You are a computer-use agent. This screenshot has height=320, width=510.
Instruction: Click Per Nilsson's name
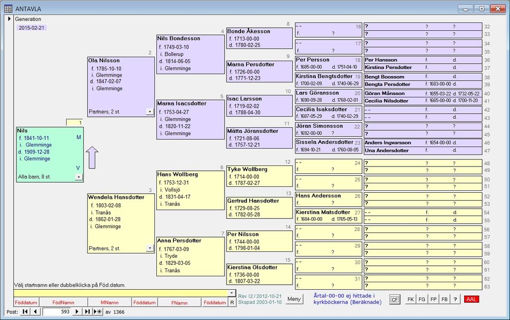[243, 234]
